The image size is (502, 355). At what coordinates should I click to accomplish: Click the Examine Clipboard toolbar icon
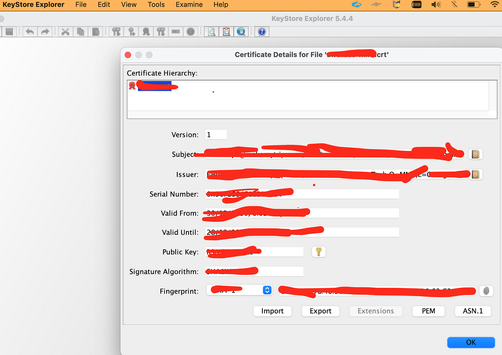pyautogui.click(x=226, y=32)
